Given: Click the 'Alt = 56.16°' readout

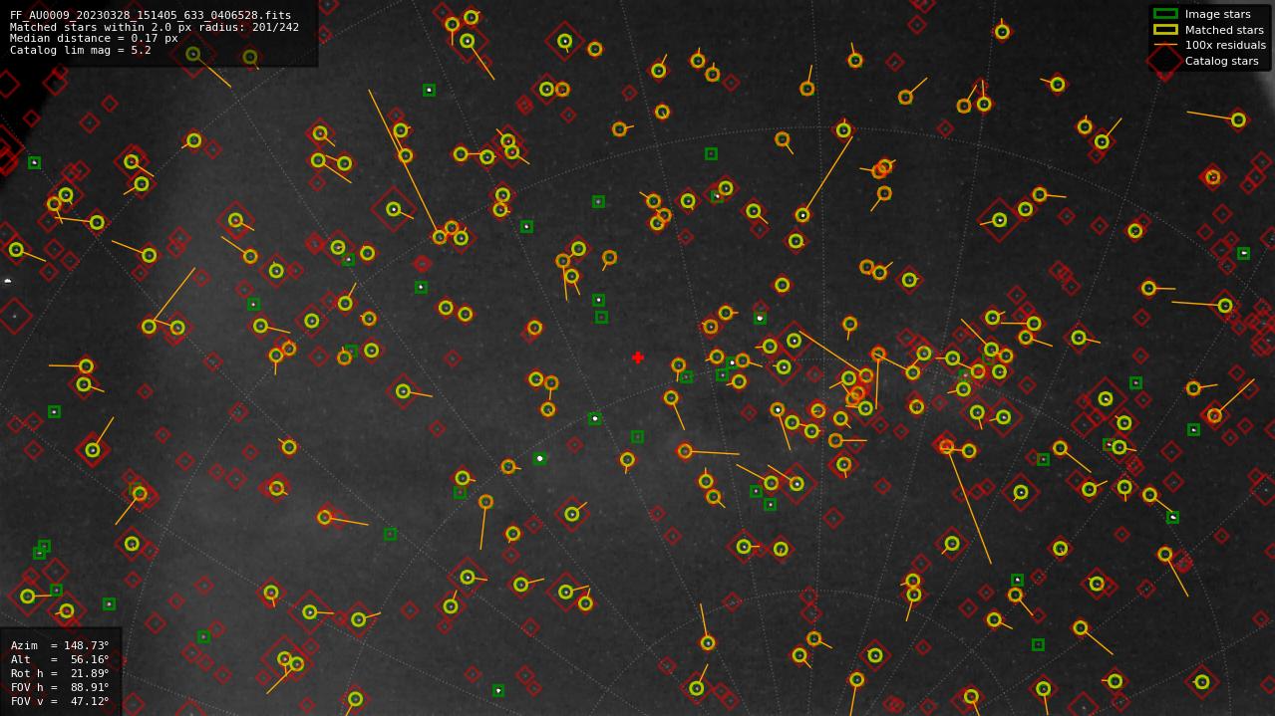Looking at the screenshot, I should tap(60, 659).
